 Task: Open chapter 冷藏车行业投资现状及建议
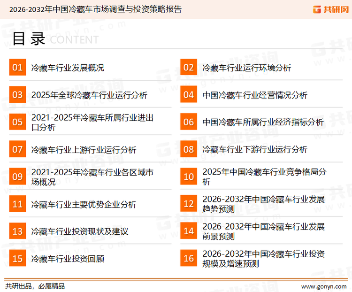(x=80, y=231)
